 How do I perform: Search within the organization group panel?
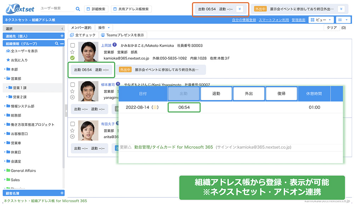pos(56,43)
